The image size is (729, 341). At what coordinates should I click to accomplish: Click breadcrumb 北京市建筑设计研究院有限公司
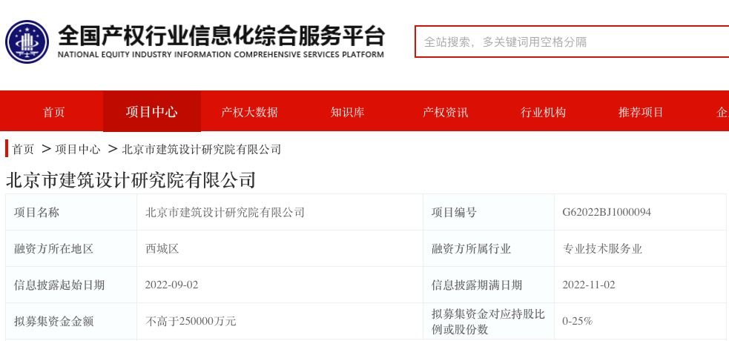[x=201, y=149]
